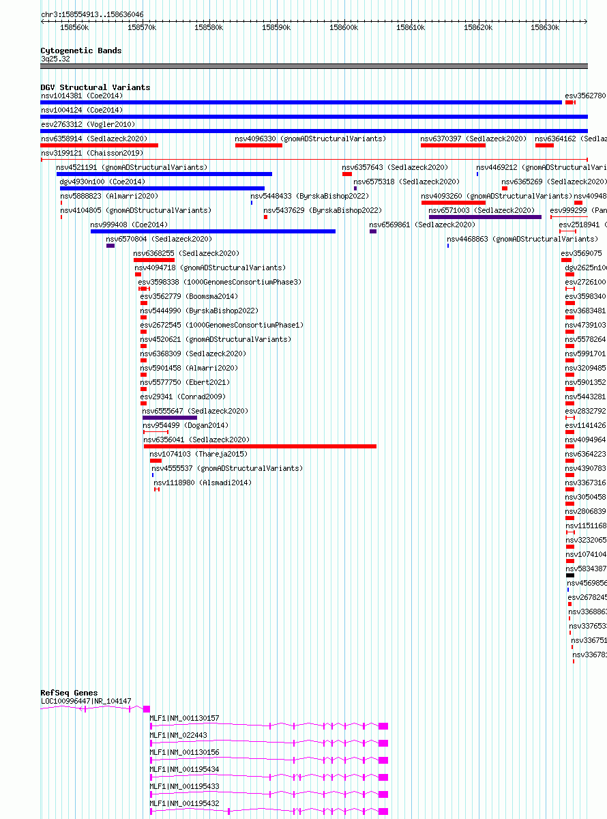The image size is (607, 819).
Task: Click nsv4104805 (gnomADStructuralVariants) label
Action: (136, 210)
